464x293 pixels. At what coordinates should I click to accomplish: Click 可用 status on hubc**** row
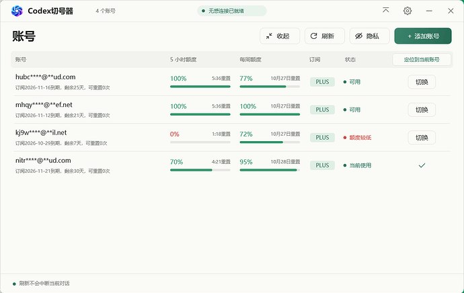(352, 82)
